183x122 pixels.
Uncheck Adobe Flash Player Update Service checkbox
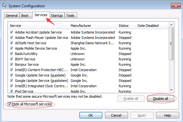click(11, 38)
